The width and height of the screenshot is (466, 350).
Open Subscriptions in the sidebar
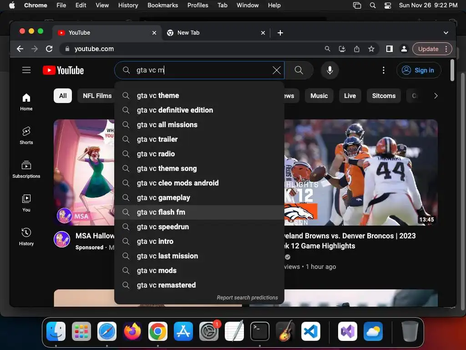point(26,170)
